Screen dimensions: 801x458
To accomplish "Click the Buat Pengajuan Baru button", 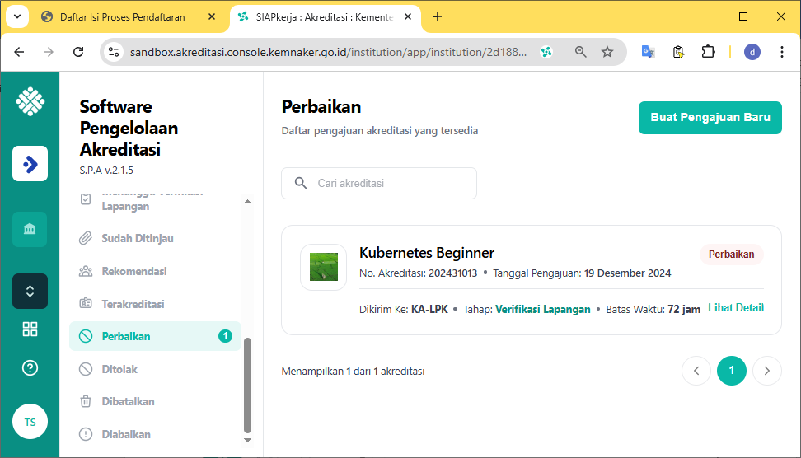I will (710, 117).
